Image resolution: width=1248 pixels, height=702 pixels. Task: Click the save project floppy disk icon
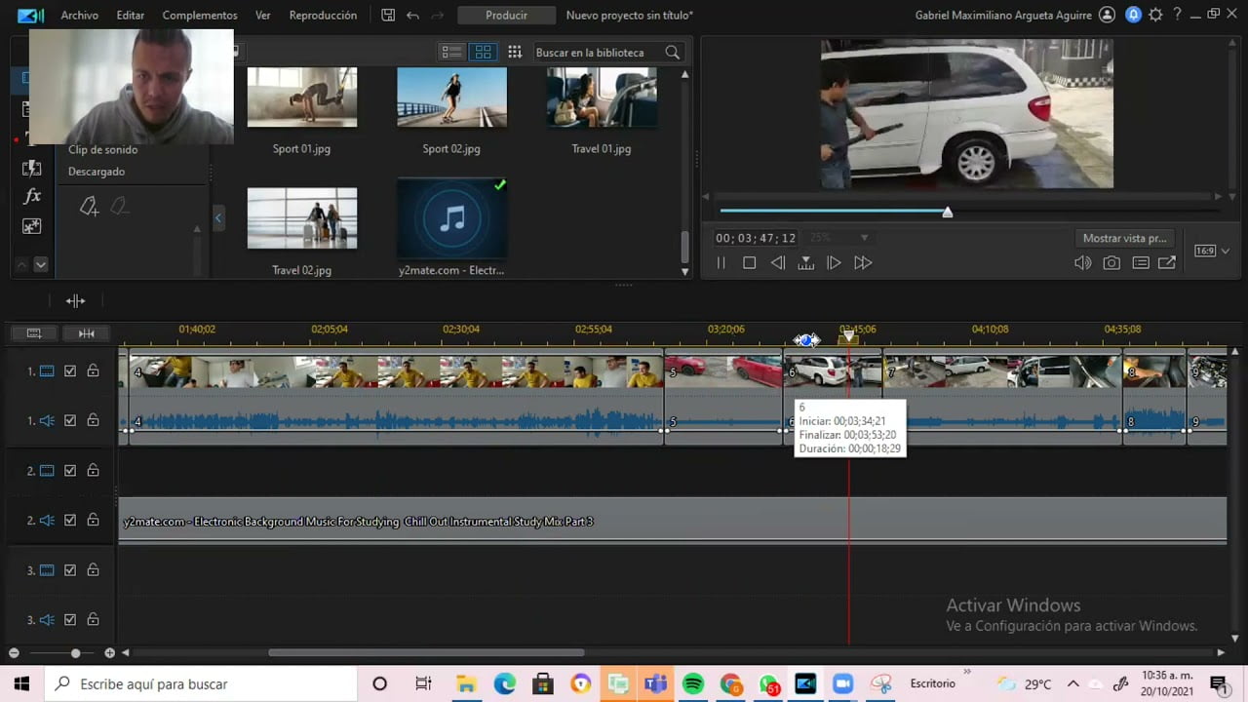coord(388,16)
